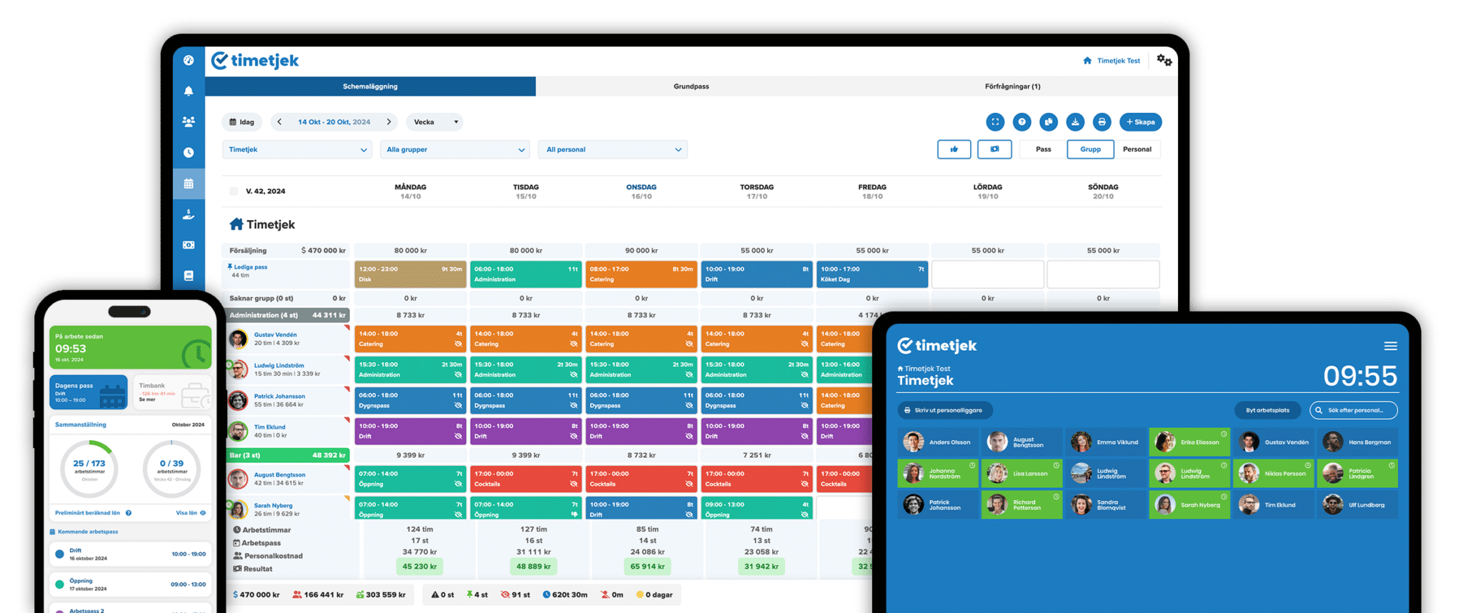Open August Bengtsson employee row in schedule
The height and width of the screenshot is (613, 1463).
[x=288, y=479]
